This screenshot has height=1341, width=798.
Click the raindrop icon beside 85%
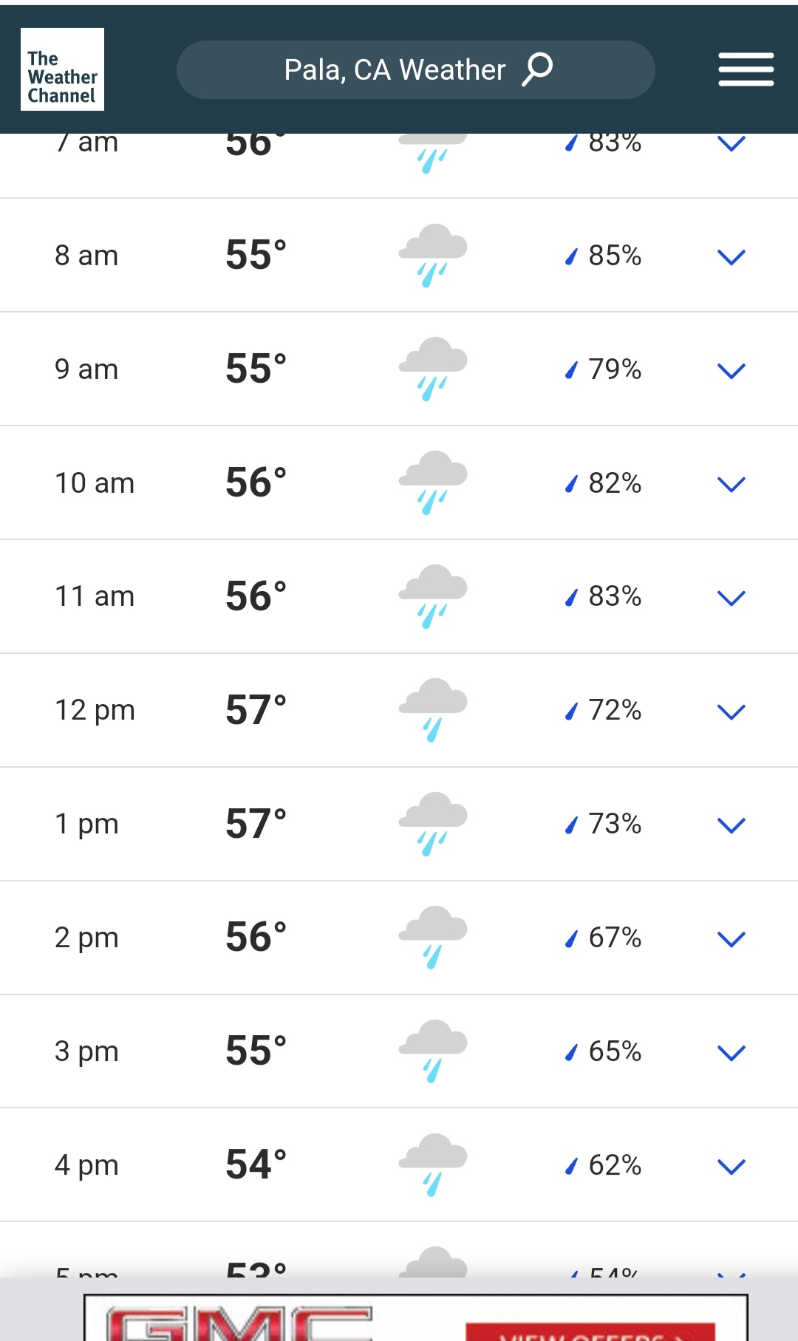(570, 256)
